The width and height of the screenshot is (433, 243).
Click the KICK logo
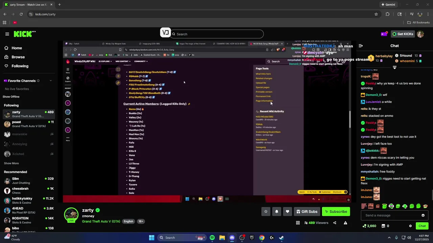[24, 34]
